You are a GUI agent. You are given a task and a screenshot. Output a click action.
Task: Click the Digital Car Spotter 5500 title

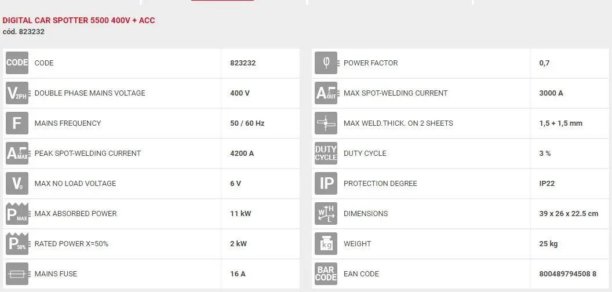pos(79,20)
